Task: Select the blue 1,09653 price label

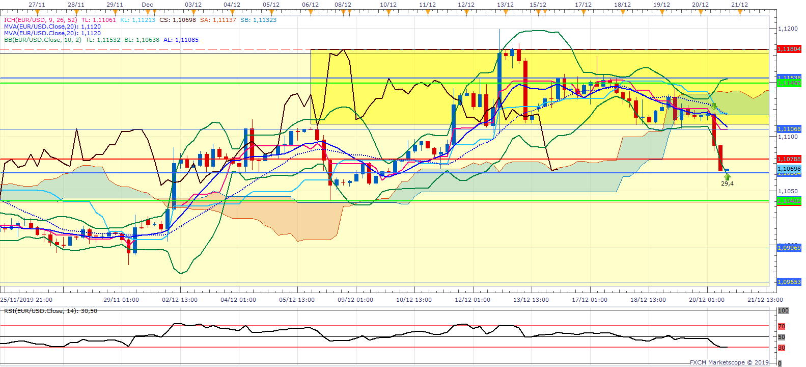Action: [x=789, y=282]
